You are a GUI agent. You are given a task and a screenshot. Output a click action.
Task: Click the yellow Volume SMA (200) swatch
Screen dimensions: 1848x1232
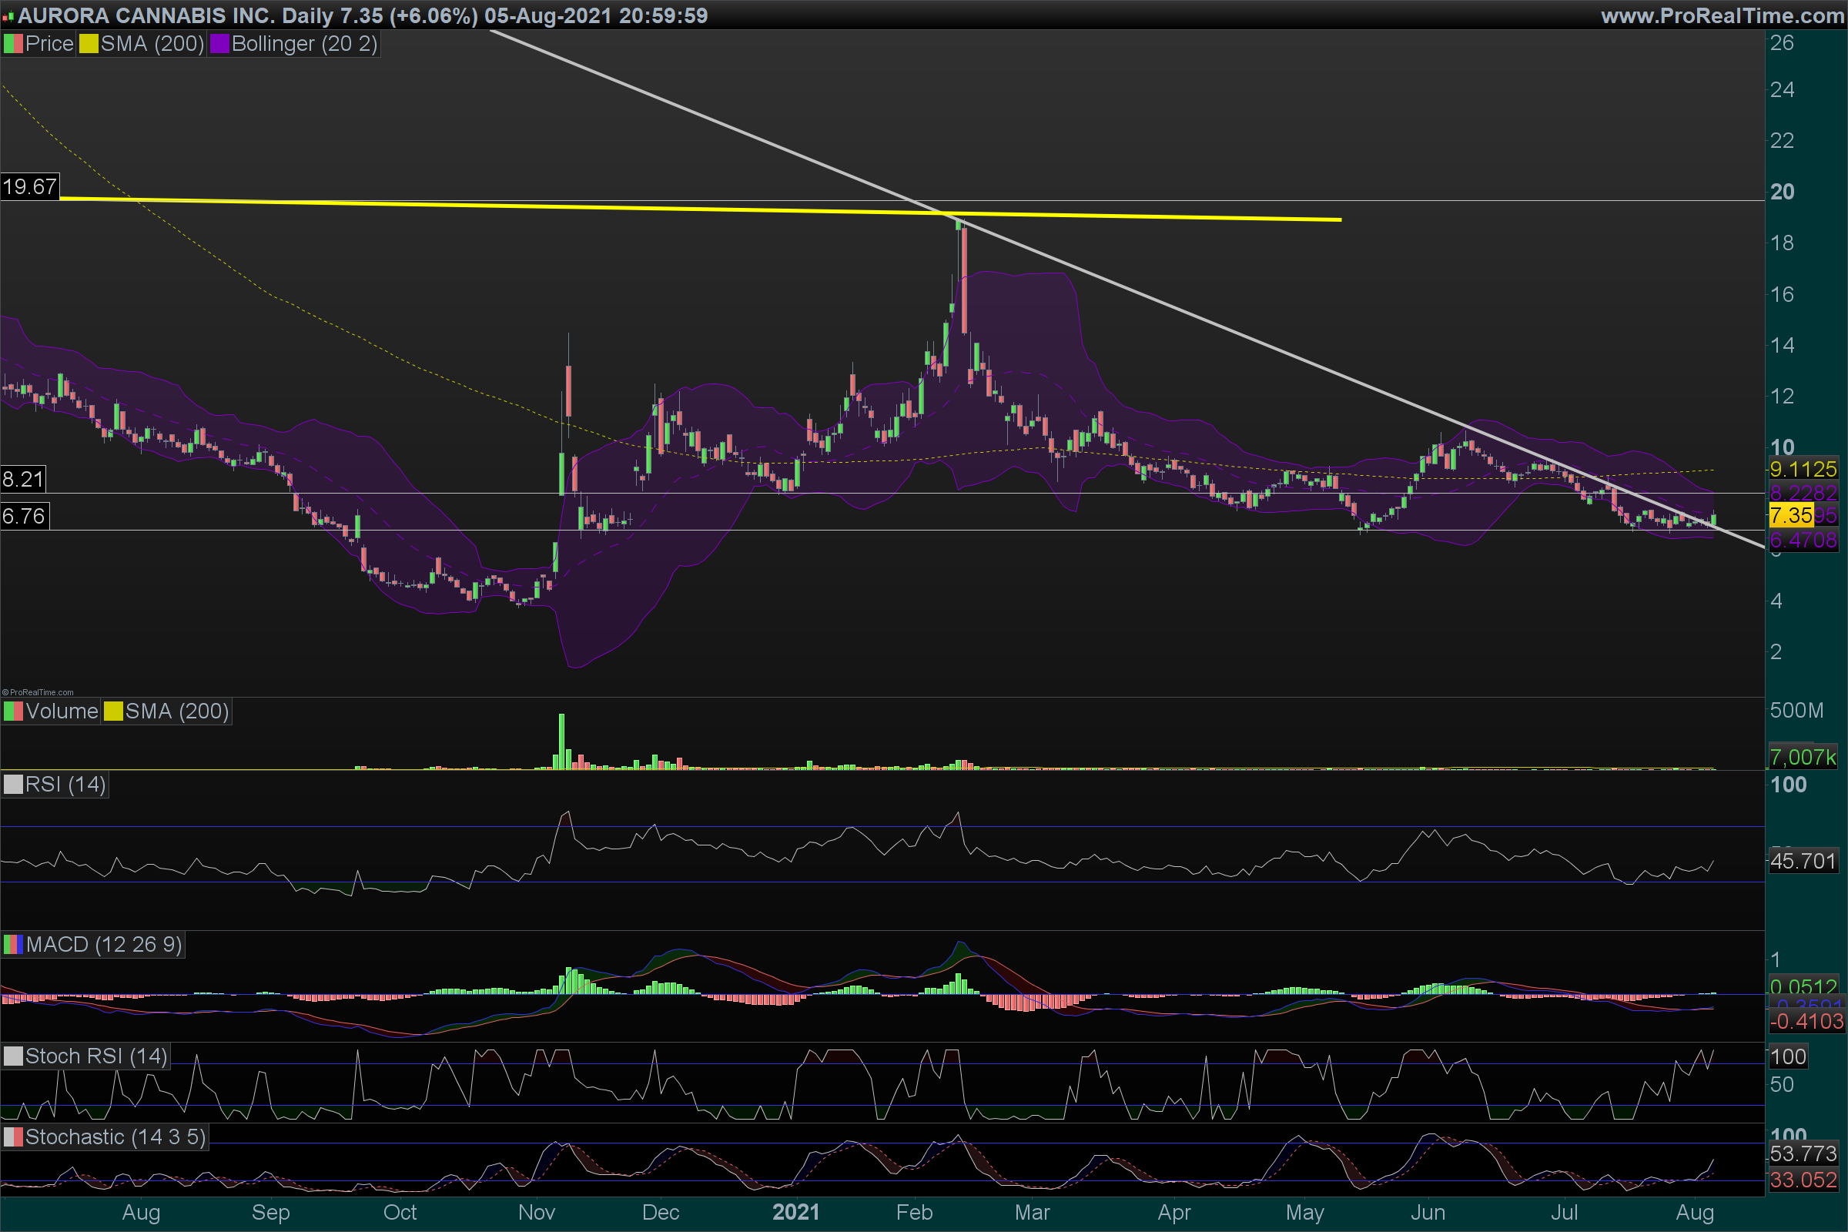click(x=114, y=711)
